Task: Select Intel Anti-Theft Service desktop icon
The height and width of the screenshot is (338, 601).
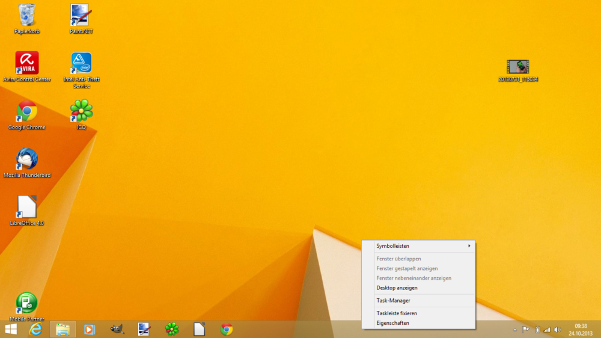Action: [81, 70]
